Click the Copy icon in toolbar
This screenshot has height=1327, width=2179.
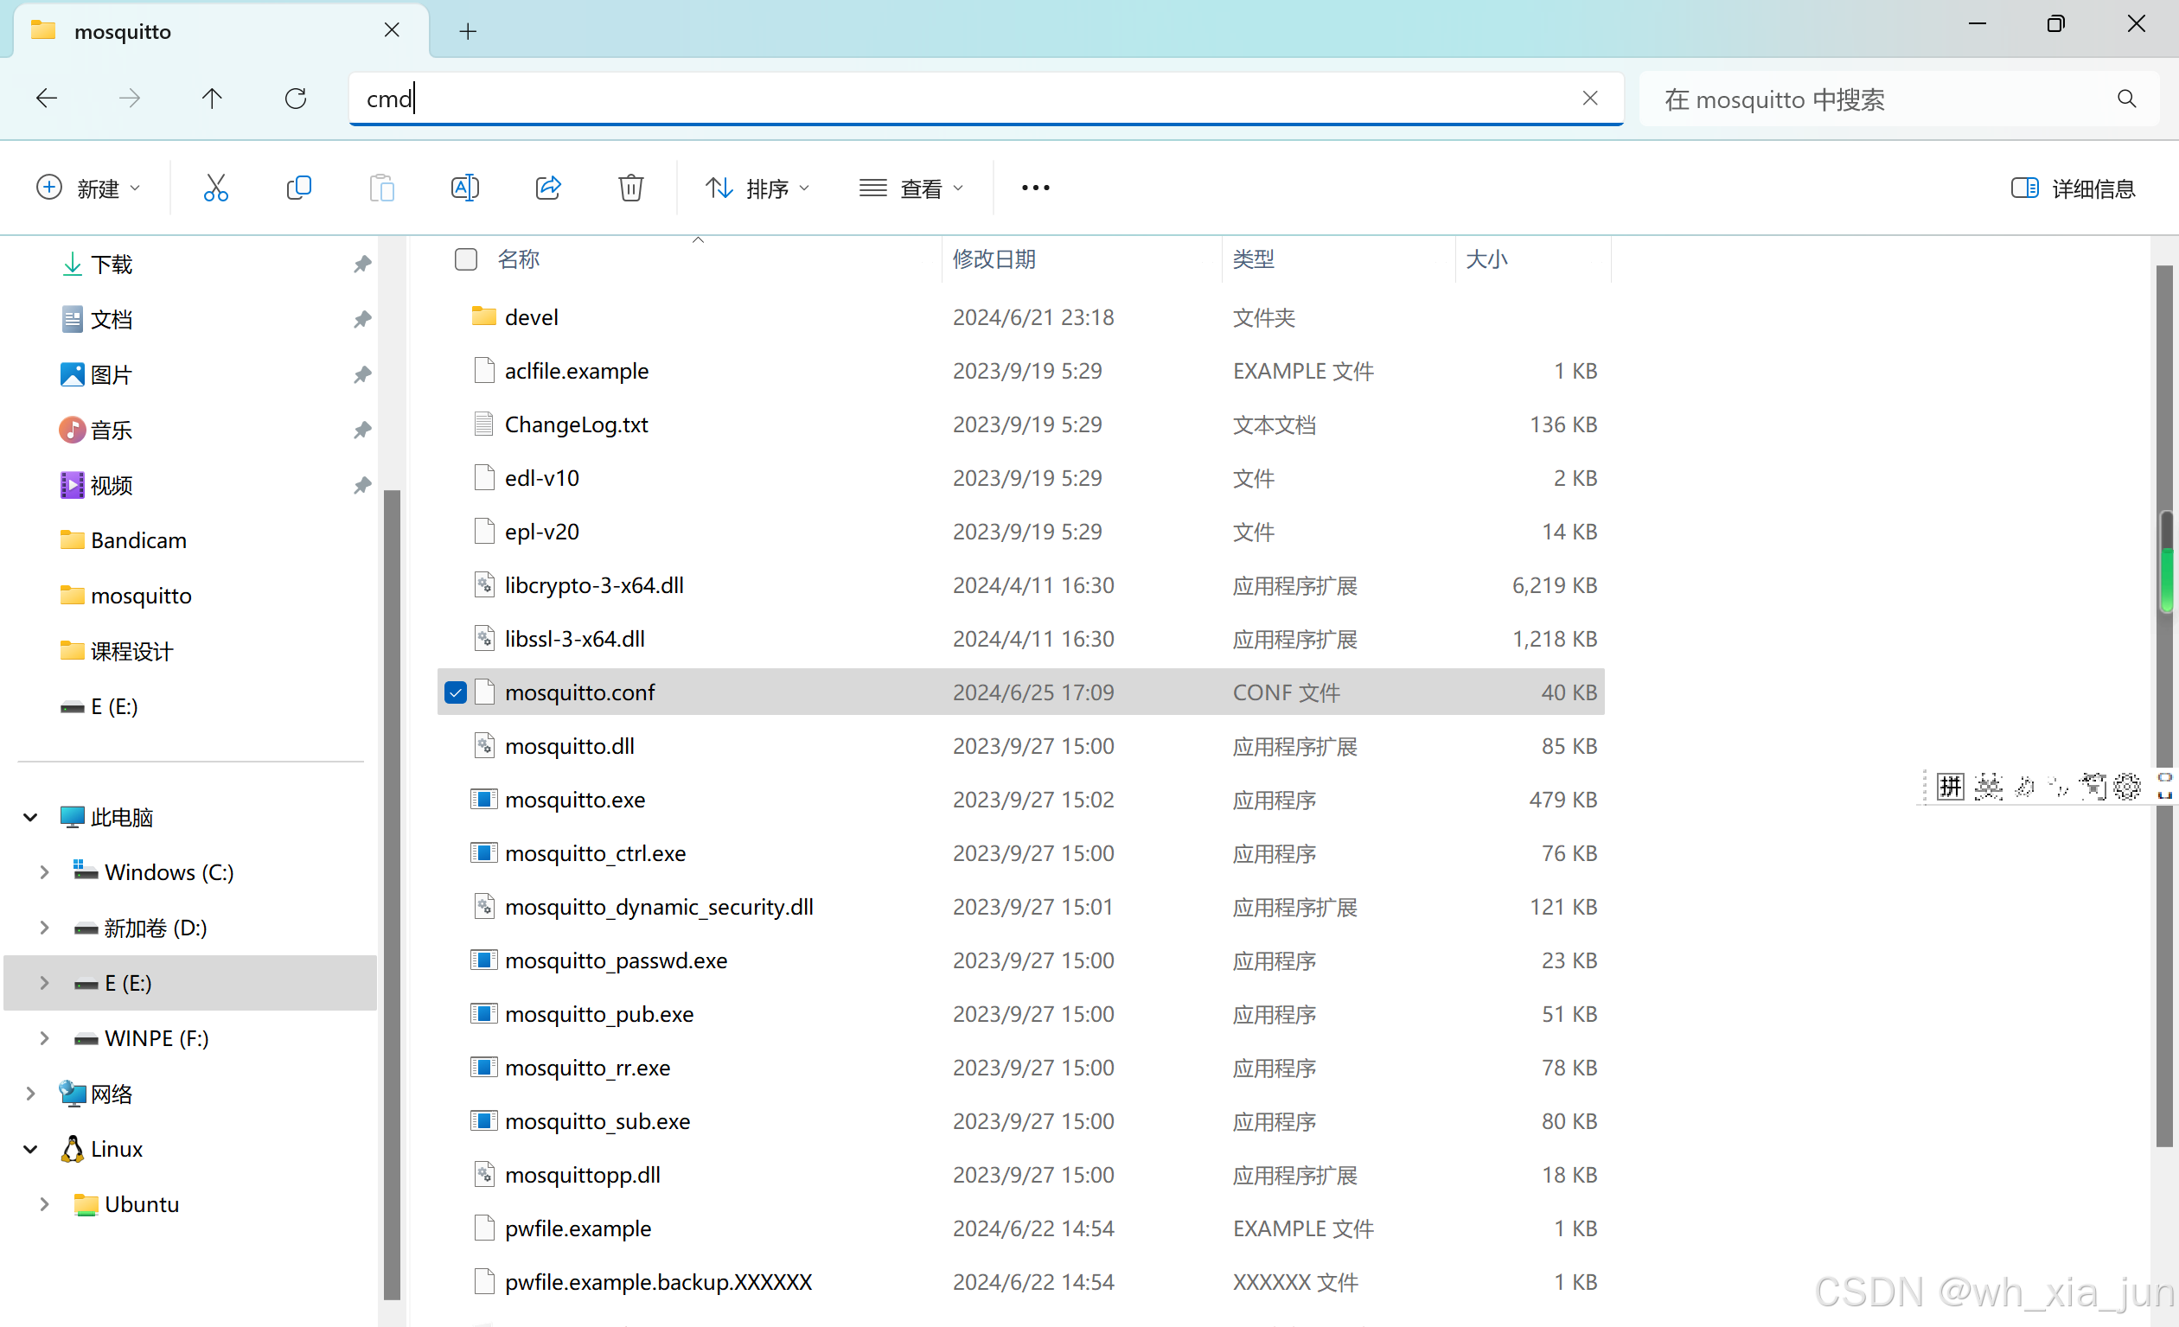(299, 188)
